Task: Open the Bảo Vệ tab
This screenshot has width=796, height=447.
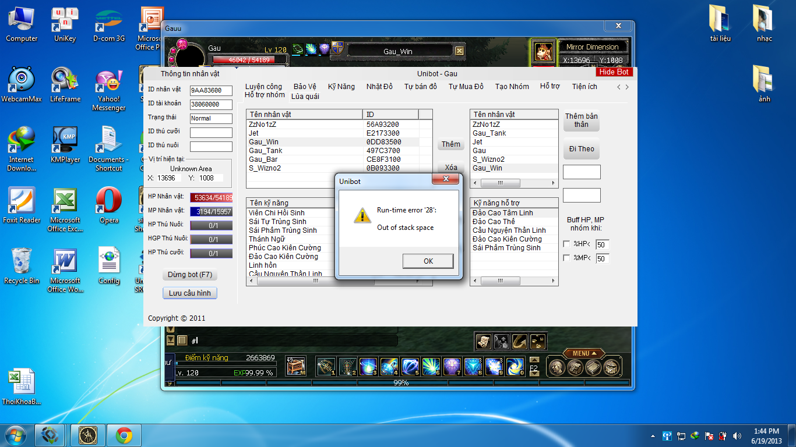Action: [305, 86]
